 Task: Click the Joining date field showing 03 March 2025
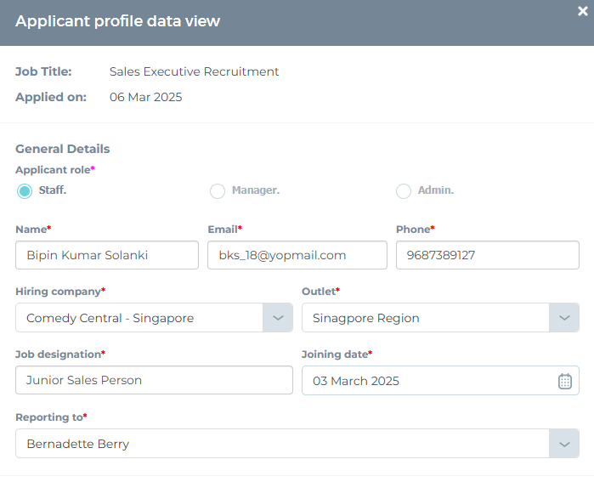tap(425, 381)
